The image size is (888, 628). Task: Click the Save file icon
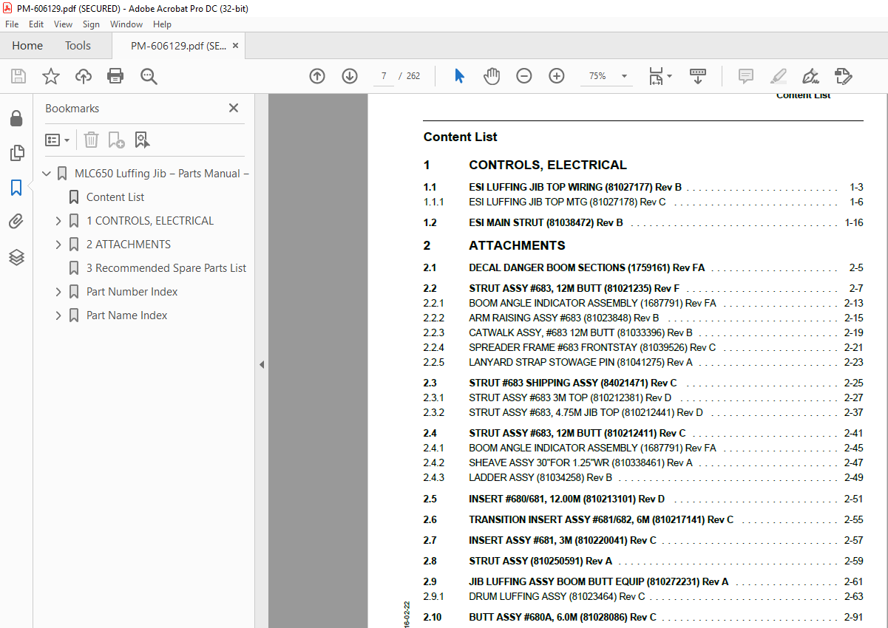18,76
